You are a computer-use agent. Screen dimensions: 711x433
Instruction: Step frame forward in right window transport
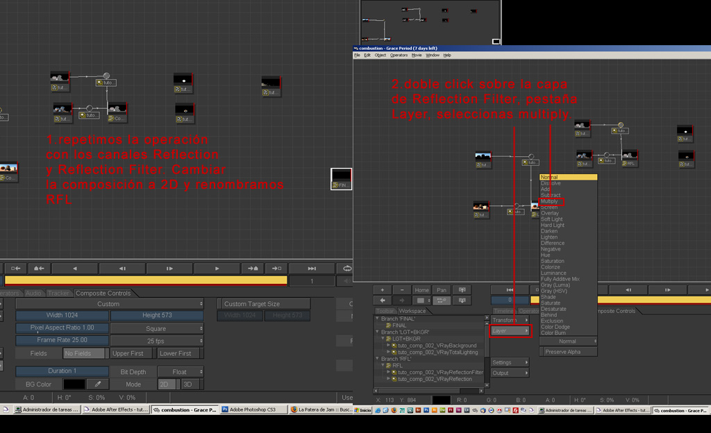coord(667,290)
